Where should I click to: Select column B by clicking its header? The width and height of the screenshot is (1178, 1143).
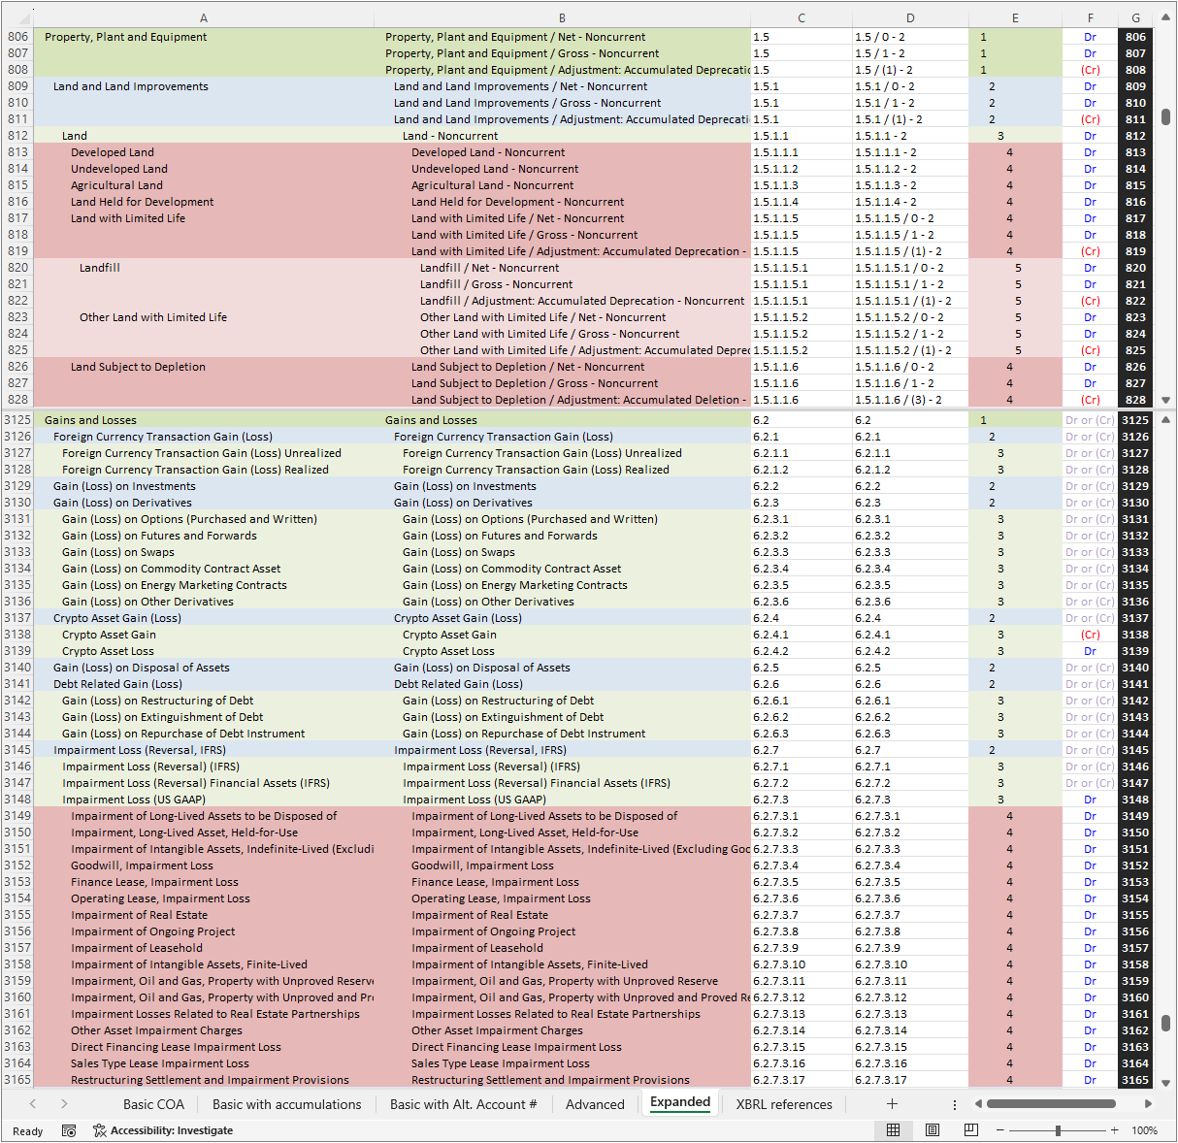(562, 16)
